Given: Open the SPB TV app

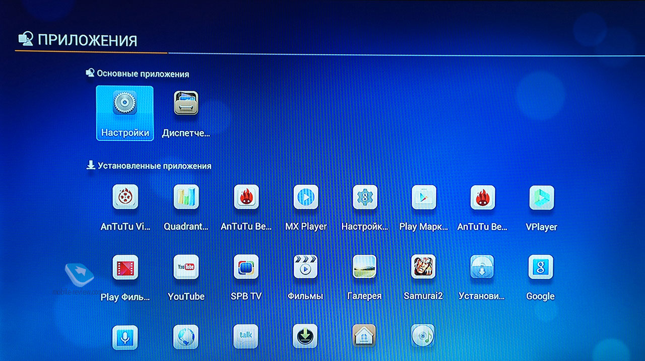Looking at the screenshot, I should (246, 277).
